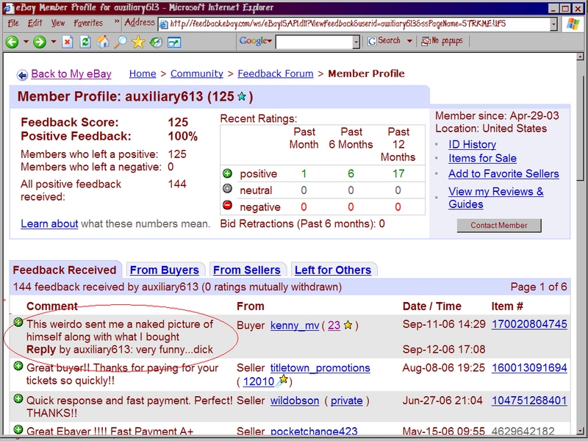Click the Back to My eBay link
588x441 pixels.
(71, 73)
